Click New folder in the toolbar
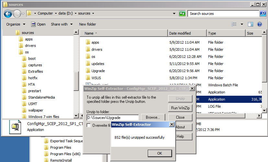268x162 pixels. click(x=87, y=24)
